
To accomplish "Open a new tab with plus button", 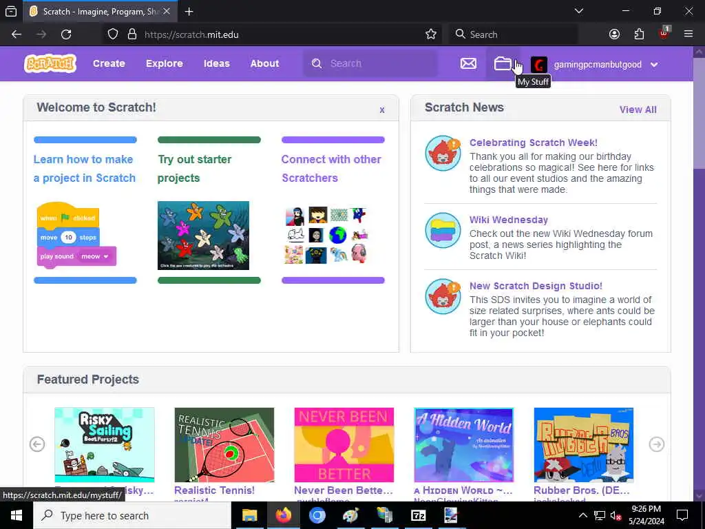I will (x=189, y=12).
